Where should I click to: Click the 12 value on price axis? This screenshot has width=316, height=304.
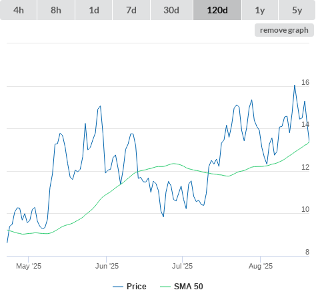(x=305, y=167)
